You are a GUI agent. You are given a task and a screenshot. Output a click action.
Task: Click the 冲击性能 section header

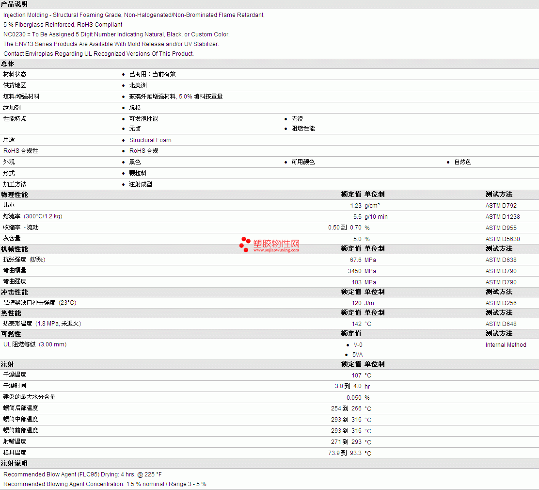[14, 292]
